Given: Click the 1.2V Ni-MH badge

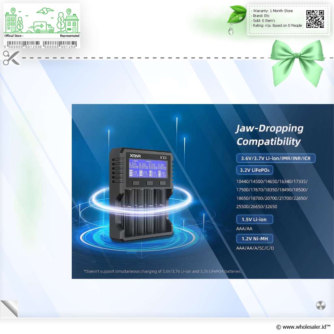Looking at the screenshot, I should point(254,239).
